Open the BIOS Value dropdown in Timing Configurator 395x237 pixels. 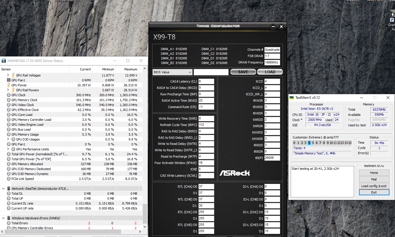point(173,72)
